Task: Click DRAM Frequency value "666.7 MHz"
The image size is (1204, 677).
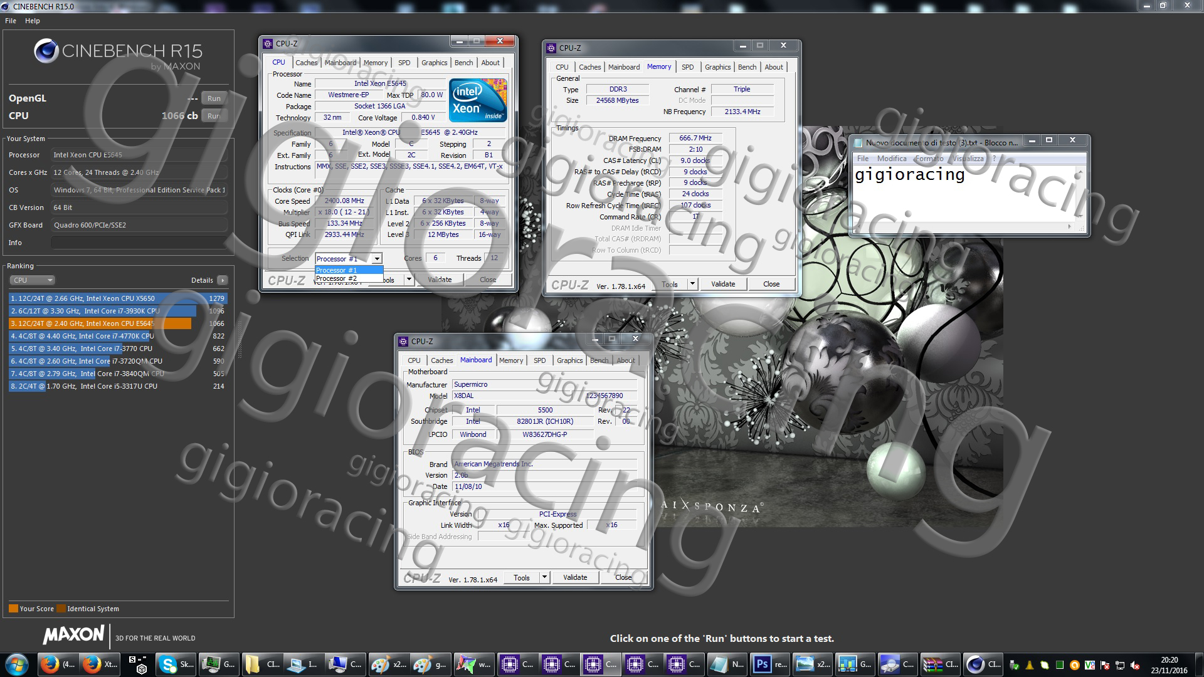Action: tap(695, 138)
